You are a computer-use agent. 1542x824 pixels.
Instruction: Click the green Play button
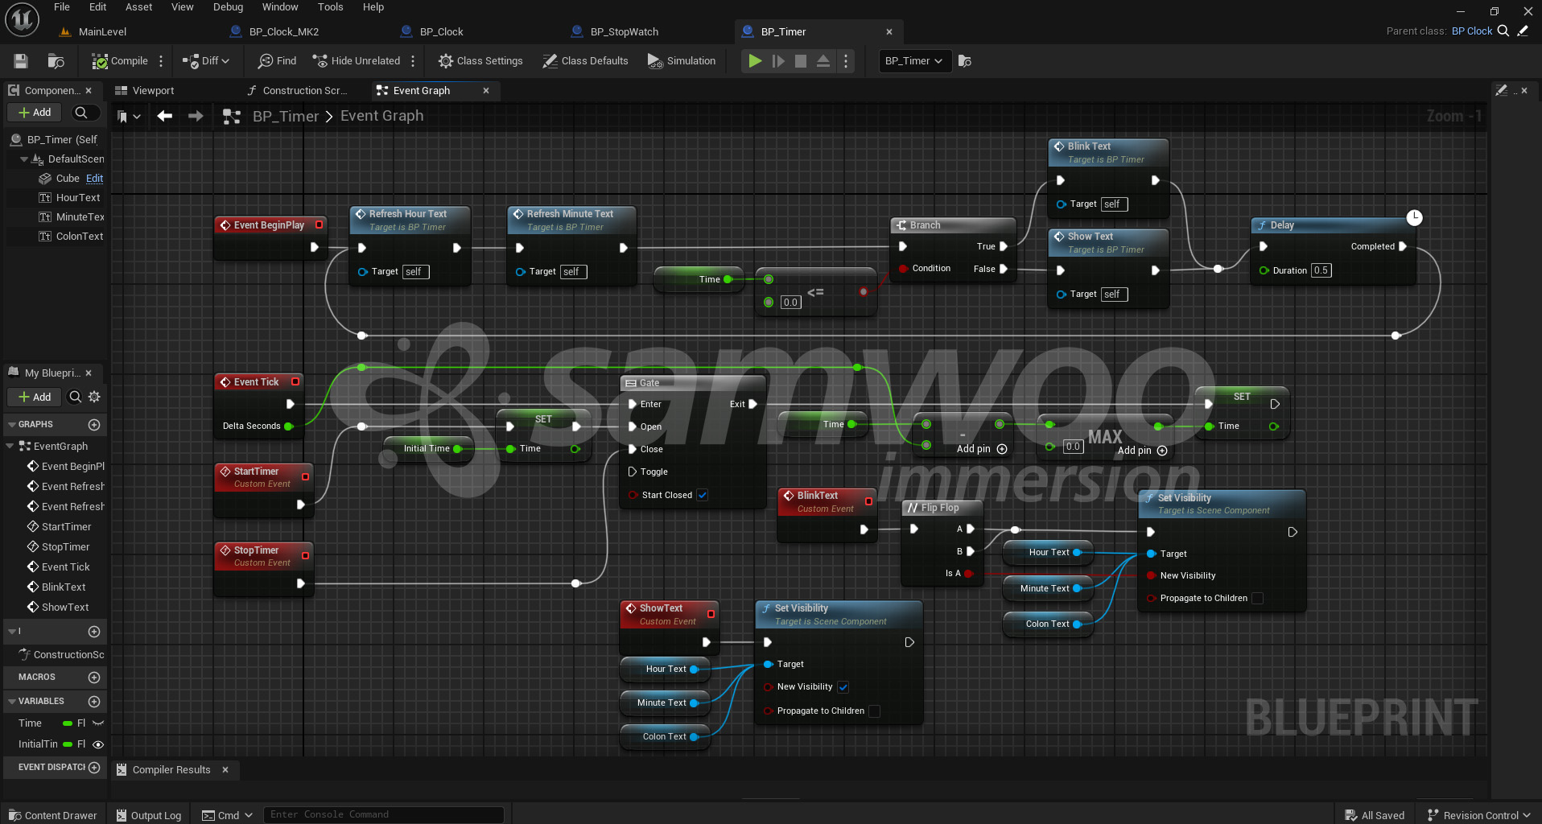755,61
